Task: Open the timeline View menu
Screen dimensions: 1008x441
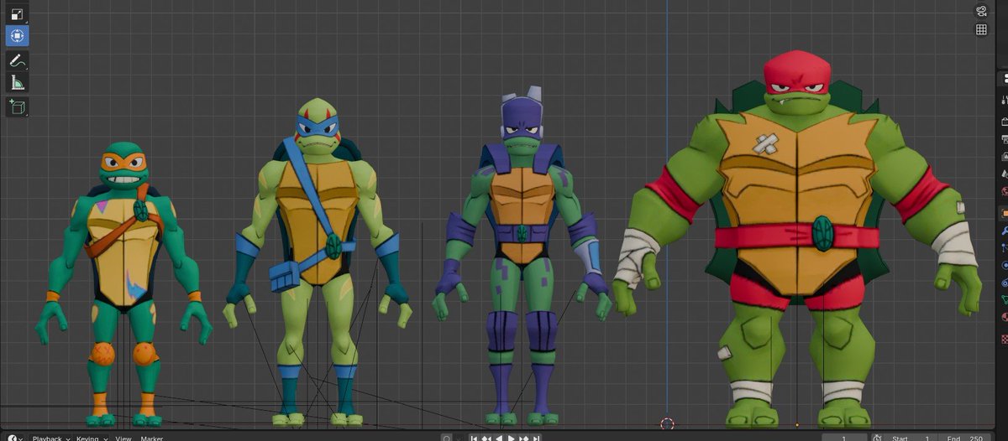Action: tap(123, 438)
